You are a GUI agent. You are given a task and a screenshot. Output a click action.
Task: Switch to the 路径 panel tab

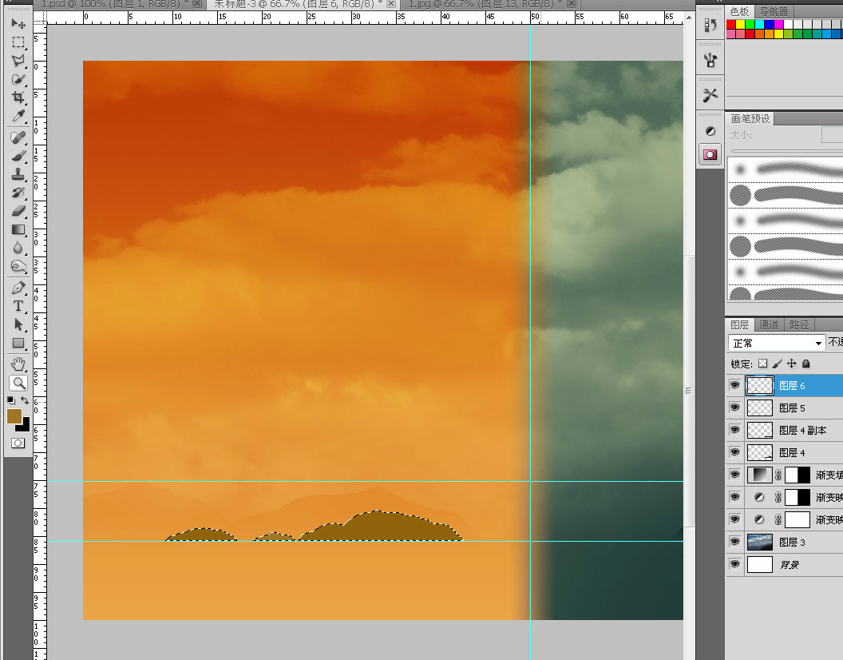(799, 324)
